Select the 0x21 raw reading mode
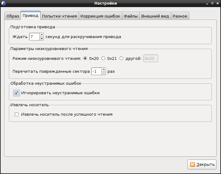 click(103, 58)
